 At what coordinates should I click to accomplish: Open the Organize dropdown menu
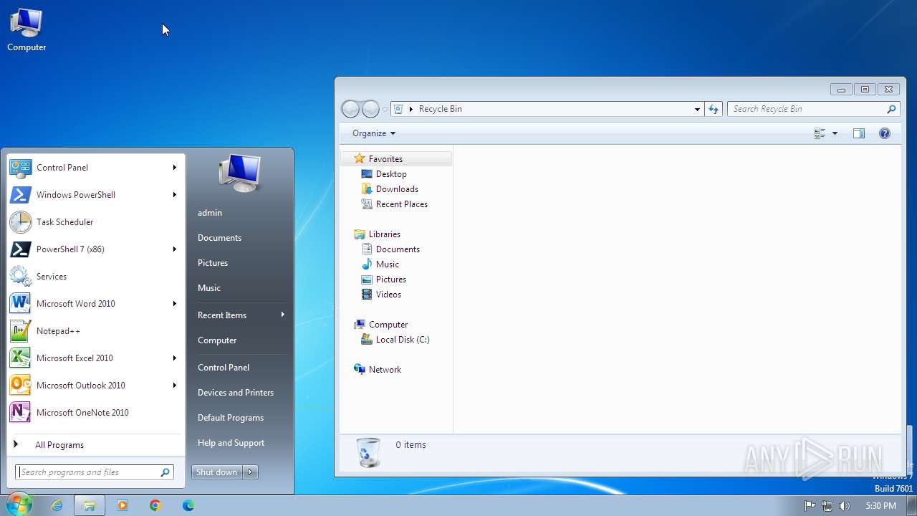tap(373, 133)
